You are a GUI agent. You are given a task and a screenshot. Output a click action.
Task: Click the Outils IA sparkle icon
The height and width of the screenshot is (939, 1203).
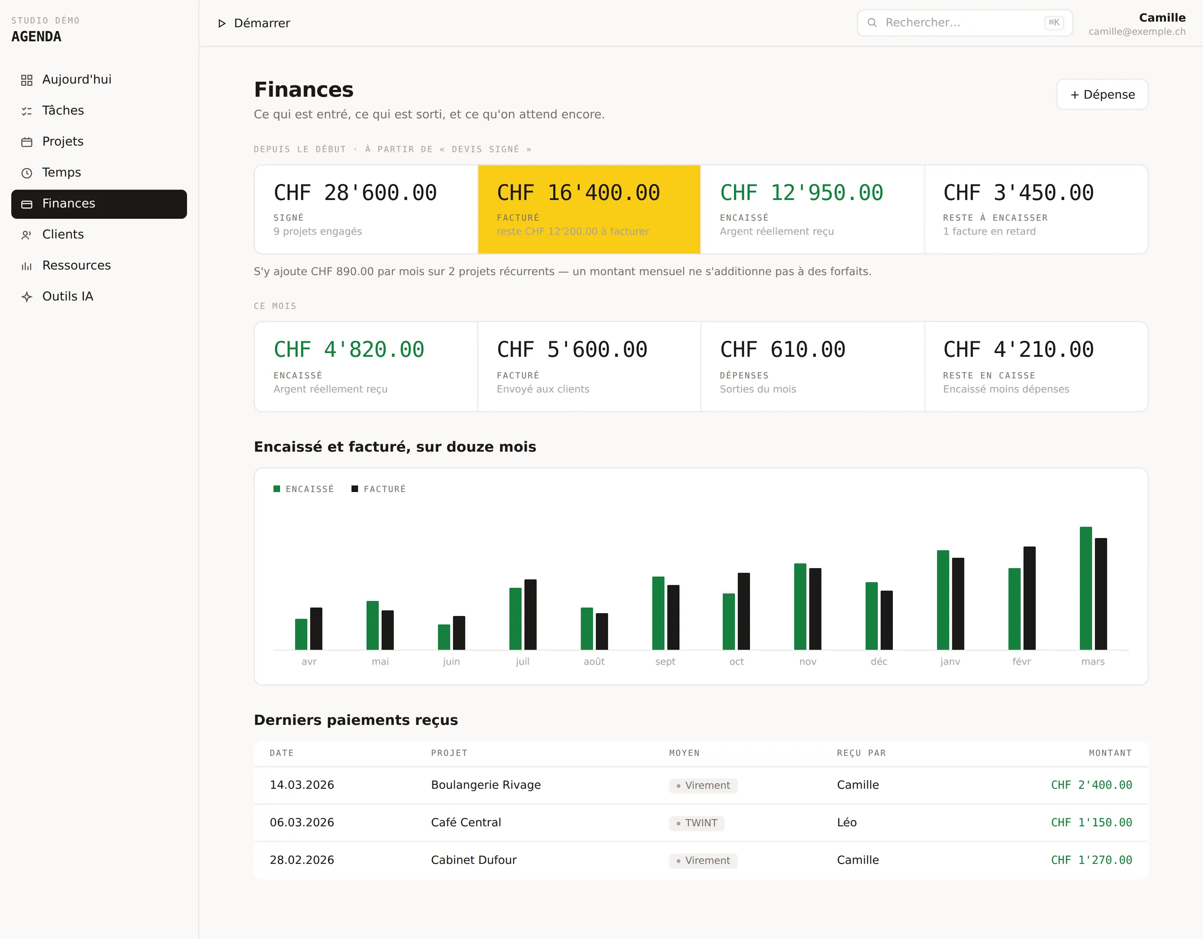tap(26, 297)
